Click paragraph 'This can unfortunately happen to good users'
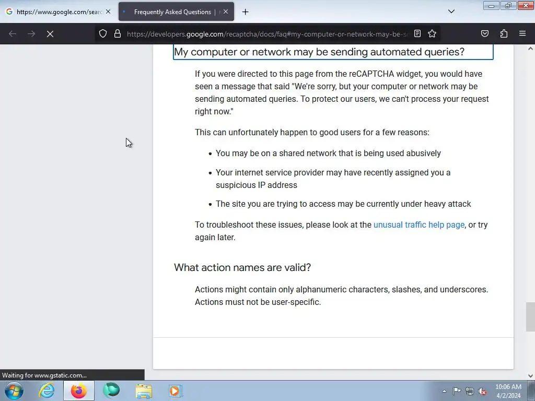The height and width of the screenshot is (401, 535). 312,132
